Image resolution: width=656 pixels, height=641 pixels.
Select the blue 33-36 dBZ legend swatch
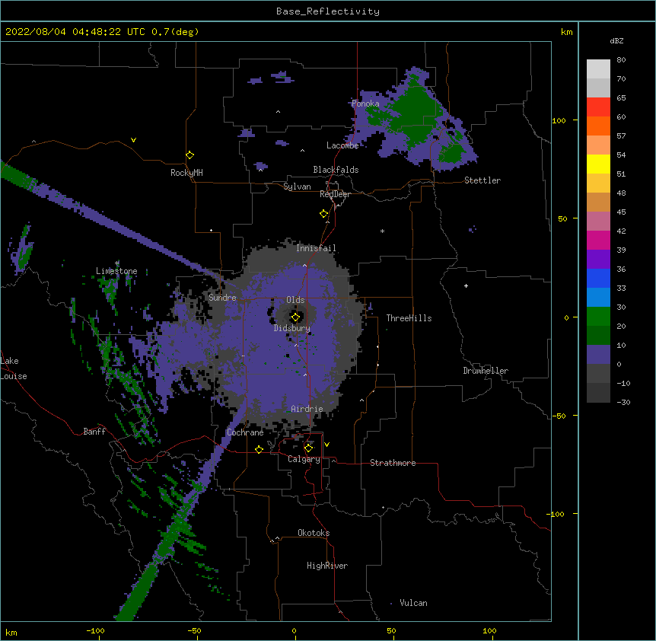(598, 278)
